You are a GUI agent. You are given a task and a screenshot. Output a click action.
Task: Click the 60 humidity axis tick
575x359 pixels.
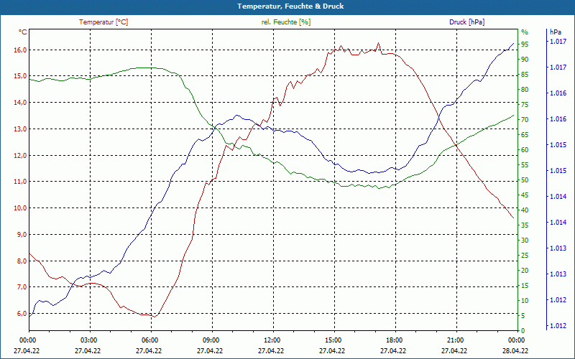(x=525, y=150)
